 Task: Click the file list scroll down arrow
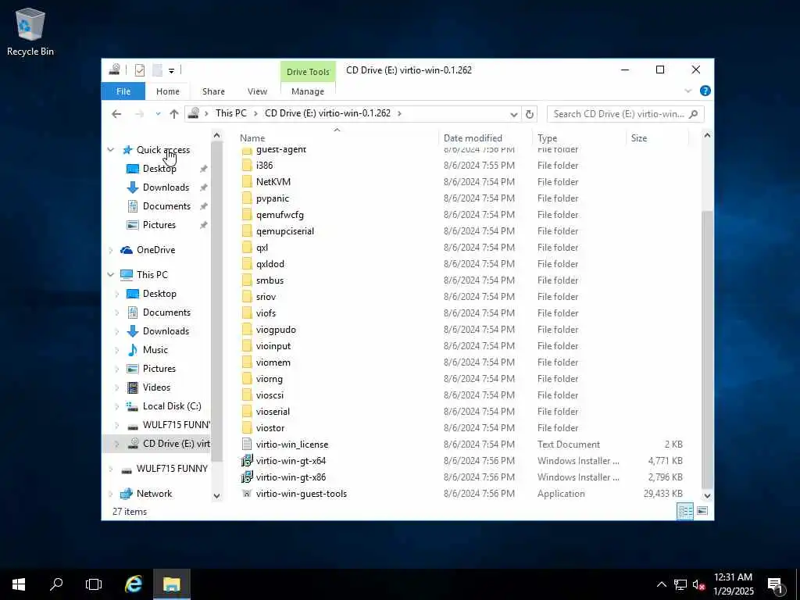(707, 495)
